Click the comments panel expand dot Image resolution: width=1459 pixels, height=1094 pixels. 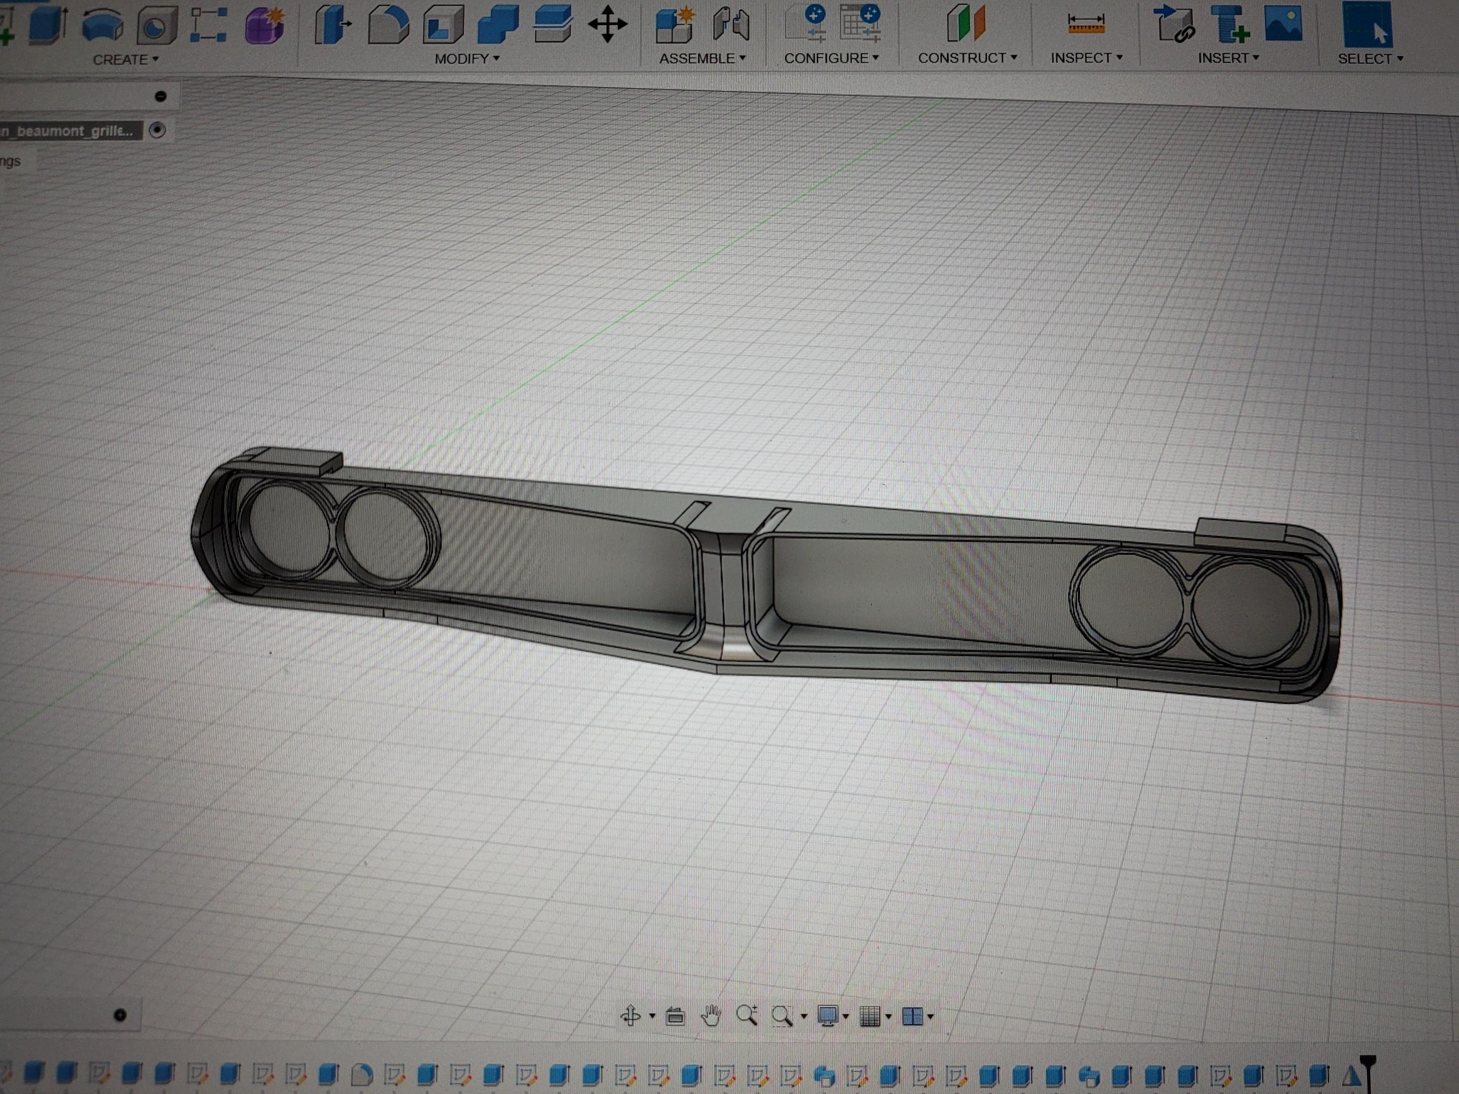pyautogui.click(x=120, y=1015)
